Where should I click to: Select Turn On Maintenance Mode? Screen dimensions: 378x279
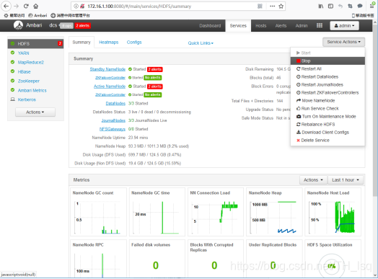(328, 117)
